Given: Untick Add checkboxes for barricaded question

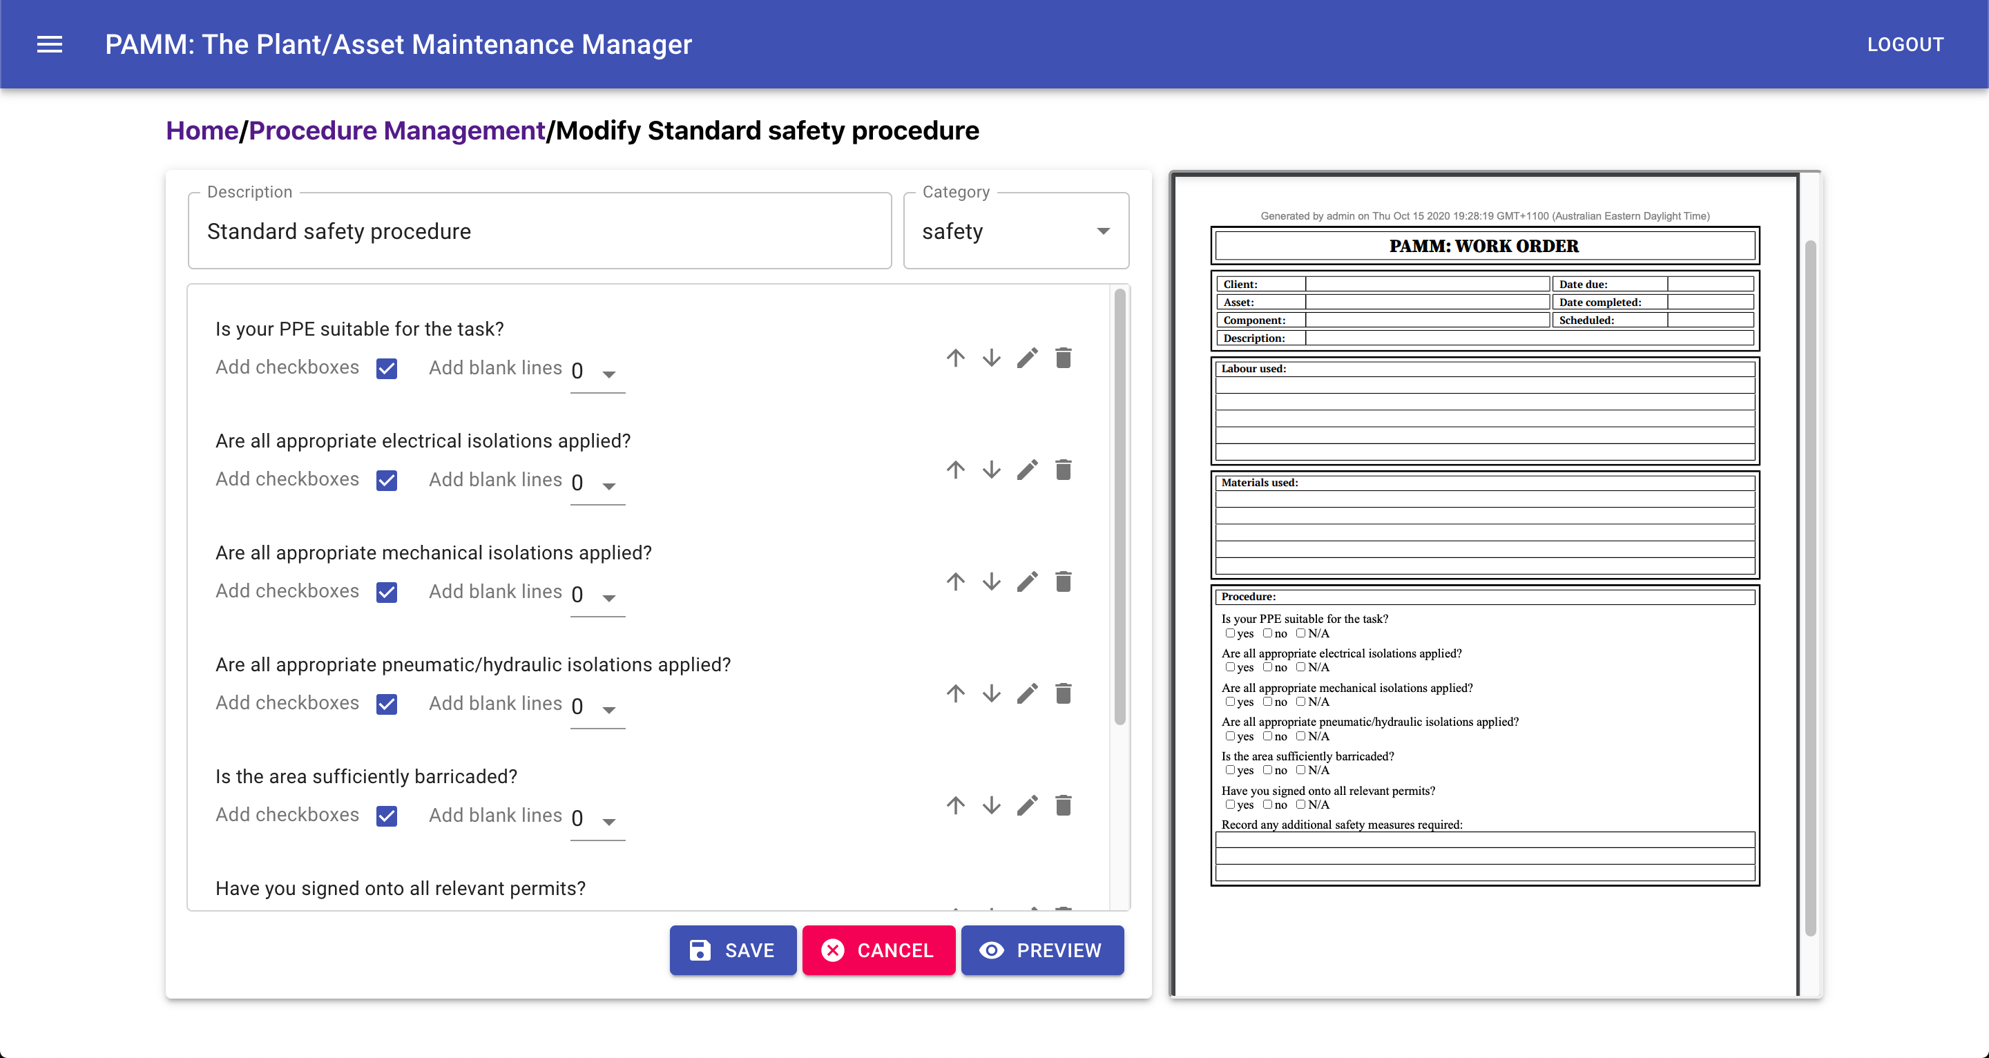Looking at the screenshot, I should pyautogui.click(x=387, y=816).
